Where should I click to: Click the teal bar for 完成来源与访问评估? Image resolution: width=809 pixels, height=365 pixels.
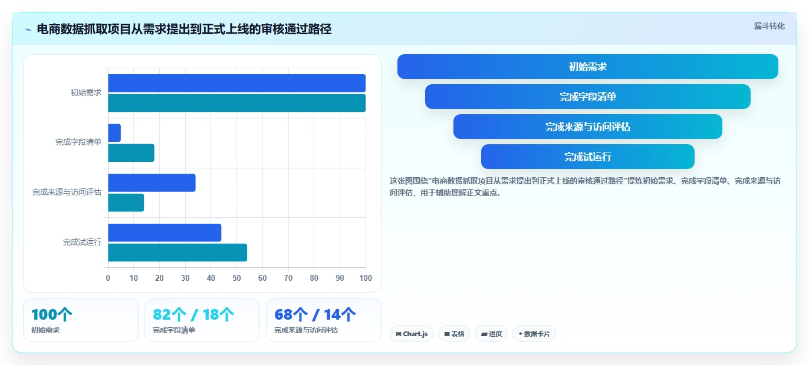click(126, 203)
